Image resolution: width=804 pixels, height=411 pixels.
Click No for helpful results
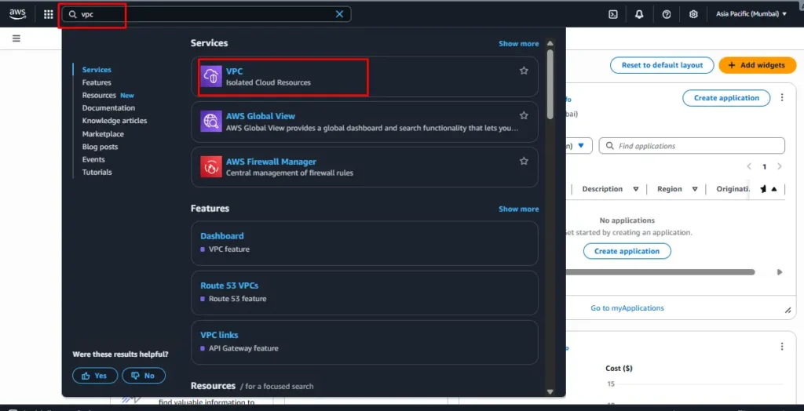click(144, 376)
